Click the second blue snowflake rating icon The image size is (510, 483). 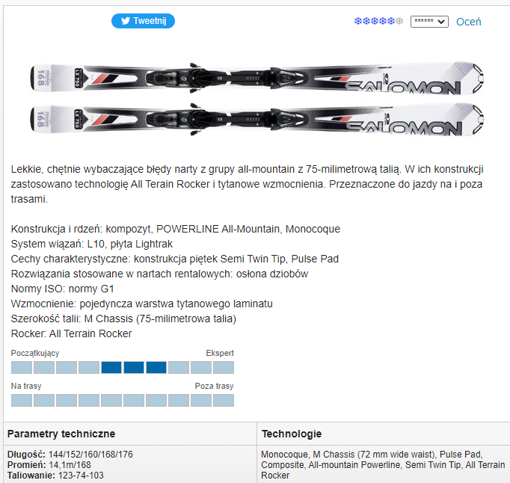click(x=366, y=21)
